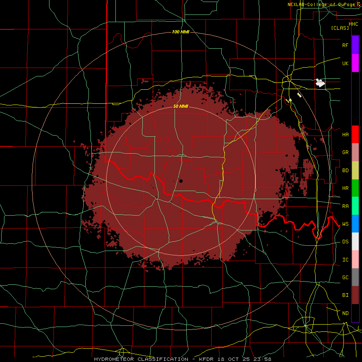Viewport: 362px width, 362px height.
Task: Click the HHC product label
Action: (354, 24)
